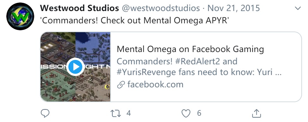View the like count of 6
This screenshot has height=122, width=308.
(x=199, y=113)
